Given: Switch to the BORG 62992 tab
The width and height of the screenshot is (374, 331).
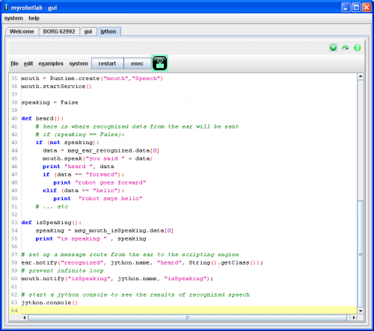Looking at the screenshot, I should pos(59,31).
